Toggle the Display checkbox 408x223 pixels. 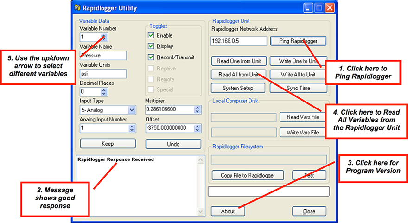point(151,46)
